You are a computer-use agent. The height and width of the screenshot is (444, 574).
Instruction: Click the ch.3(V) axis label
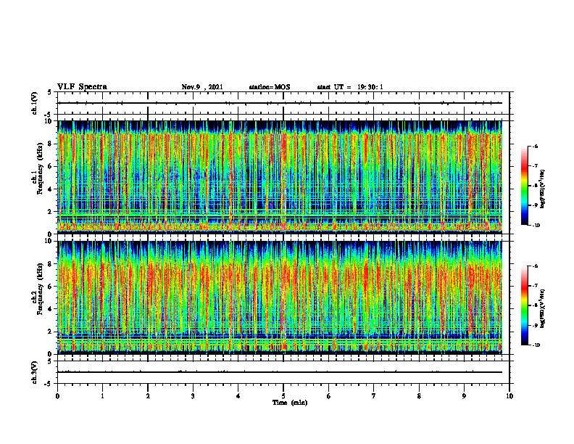(x=34, y=372)
